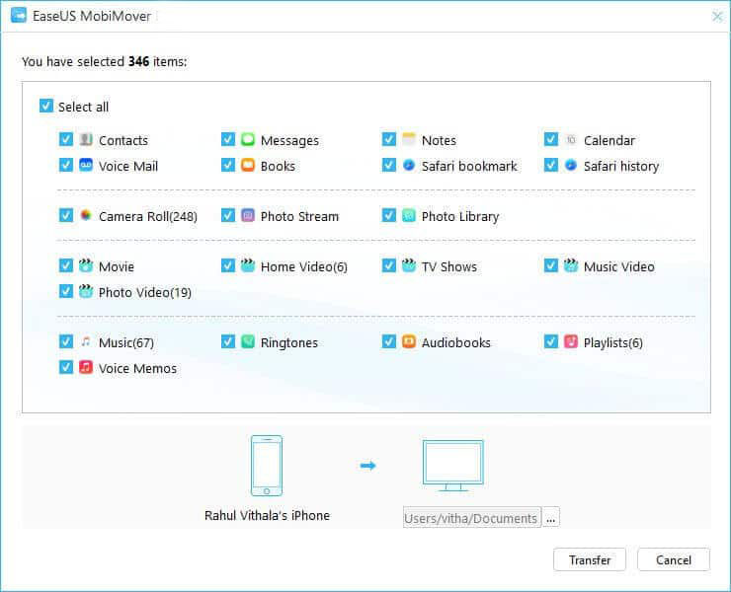Uncheck the Audiobooks checkbox
This screenshot has height=592, width=731.
pos(389,341)
